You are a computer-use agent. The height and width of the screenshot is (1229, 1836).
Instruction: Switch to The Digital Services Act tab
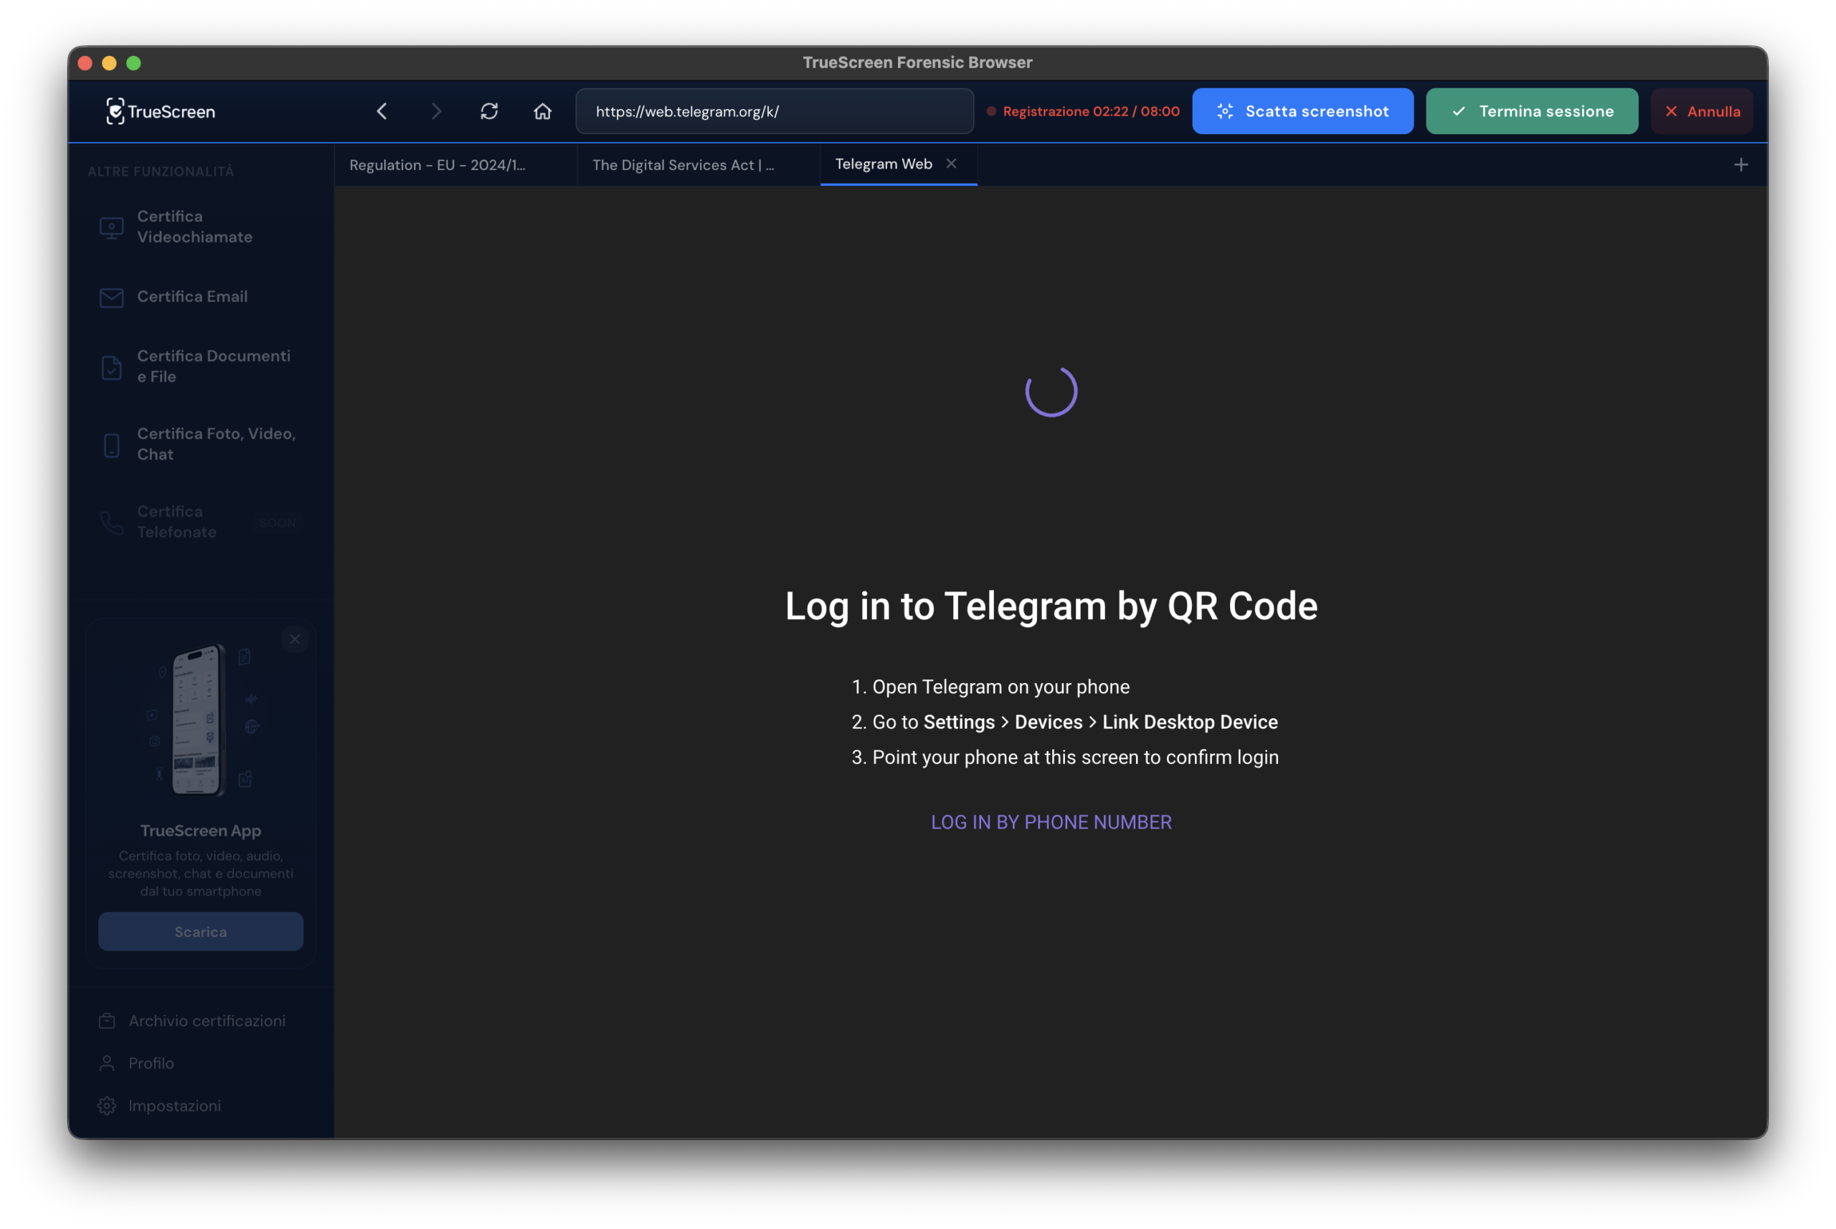[682, 166]
